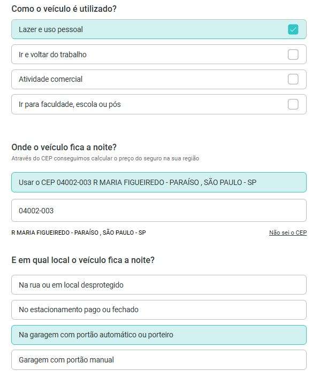The image size is (312, 371).
Task: Focus the CEP input field showing 04002-003
Action: (159, 211)
